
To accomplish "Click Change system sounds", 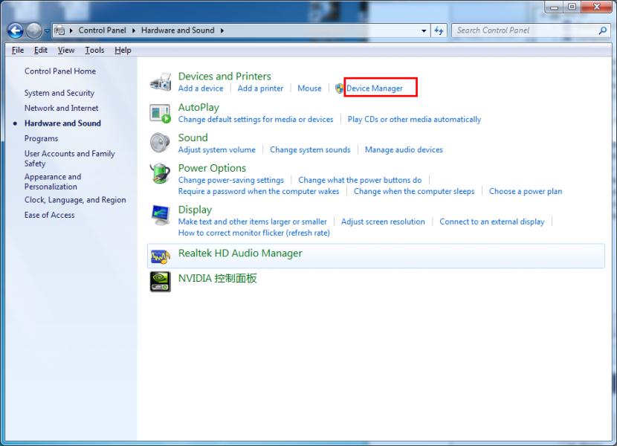I will click(310, 149).
